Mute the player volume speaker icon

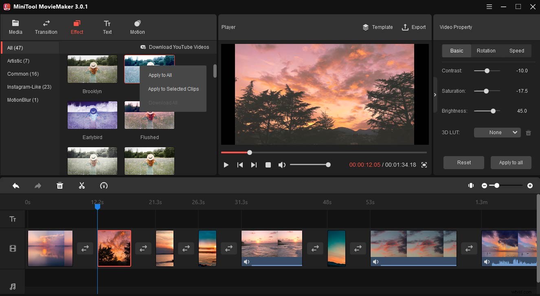282,165
